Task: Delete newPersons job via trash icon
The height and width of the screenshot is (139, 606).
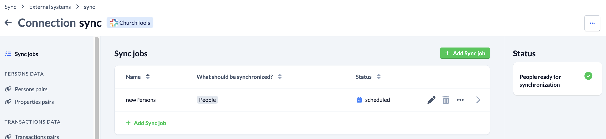Action: pyautogui.click(x=446, y=100)
